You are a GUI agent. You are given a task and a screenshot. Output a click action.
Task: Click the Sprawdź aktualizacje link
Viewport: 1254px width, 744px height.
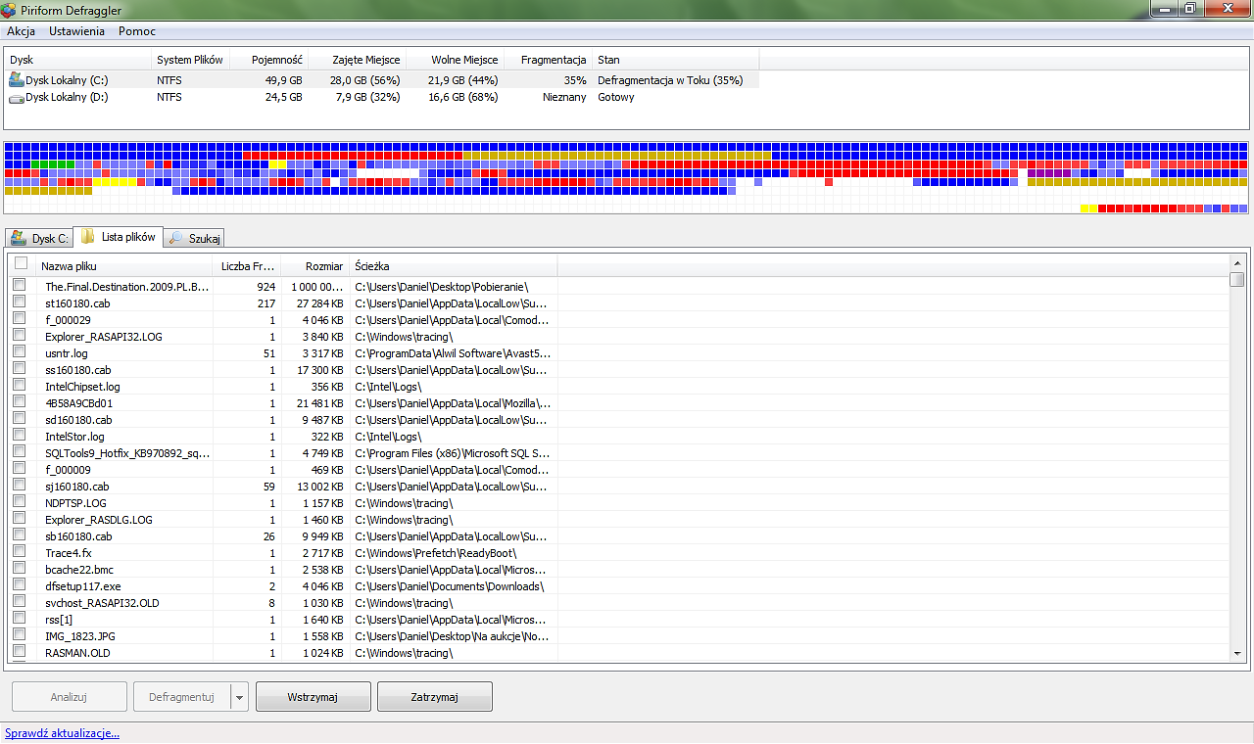[x=63, y=733]
